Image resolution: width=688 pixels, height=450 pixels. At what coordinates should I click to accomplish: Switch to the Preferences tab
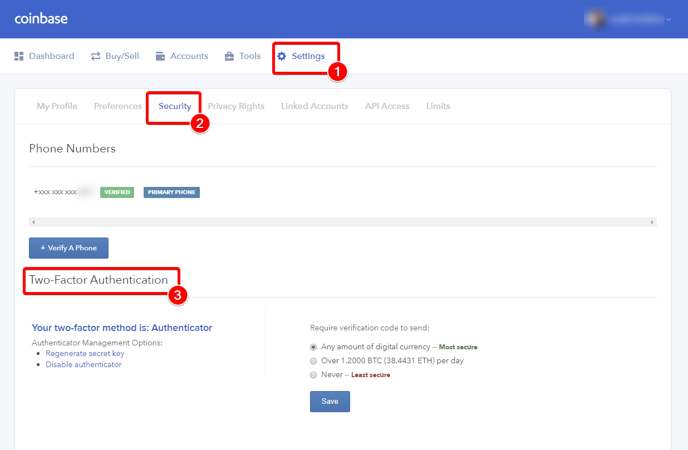pyautogui.click(x=118, y=106)
